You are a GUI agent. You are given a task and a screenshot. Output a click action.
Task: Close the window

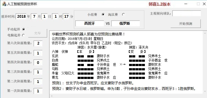[x=204, y=4]
